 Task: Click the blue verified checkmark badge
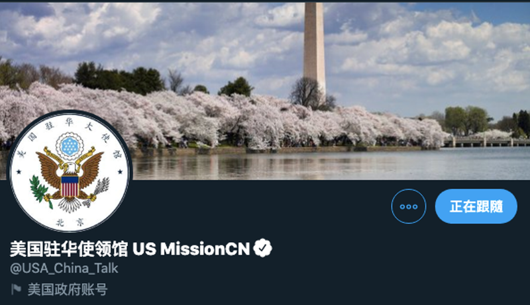(x=263, y=249)
